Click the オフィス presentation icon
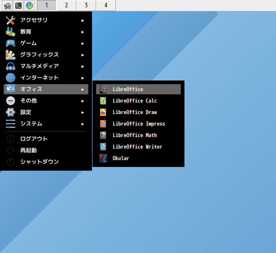276x253 pixels. click(11, 89)
